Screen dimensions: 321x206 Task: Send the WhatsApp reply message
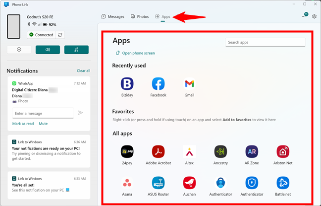(x=80, y=113)
